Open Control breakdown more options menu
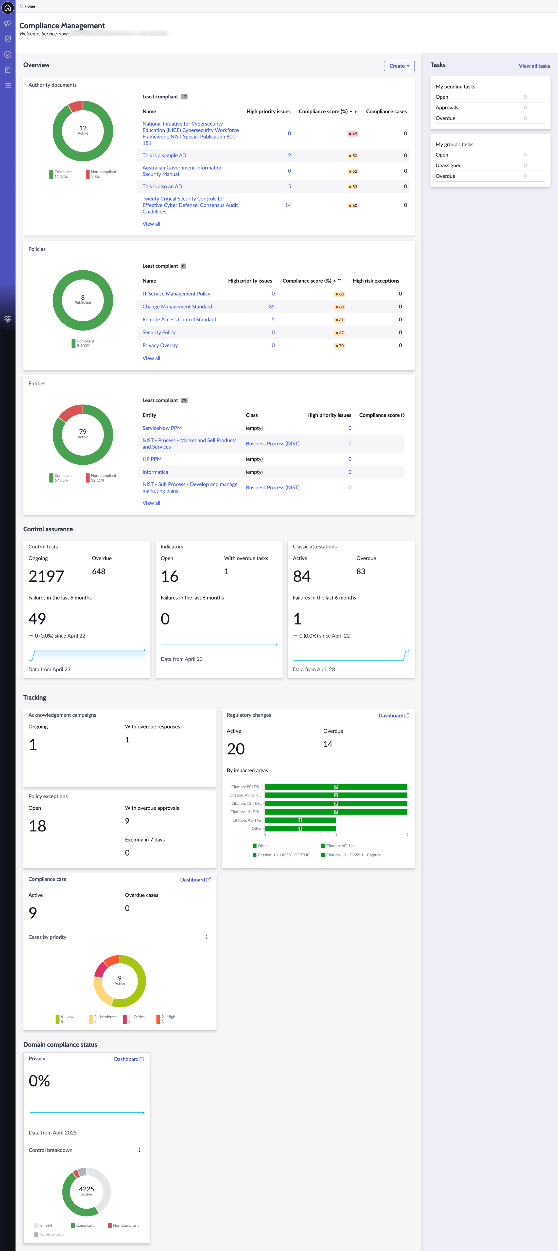Viewport: 558px width, 1251px height. point(139,1151)
